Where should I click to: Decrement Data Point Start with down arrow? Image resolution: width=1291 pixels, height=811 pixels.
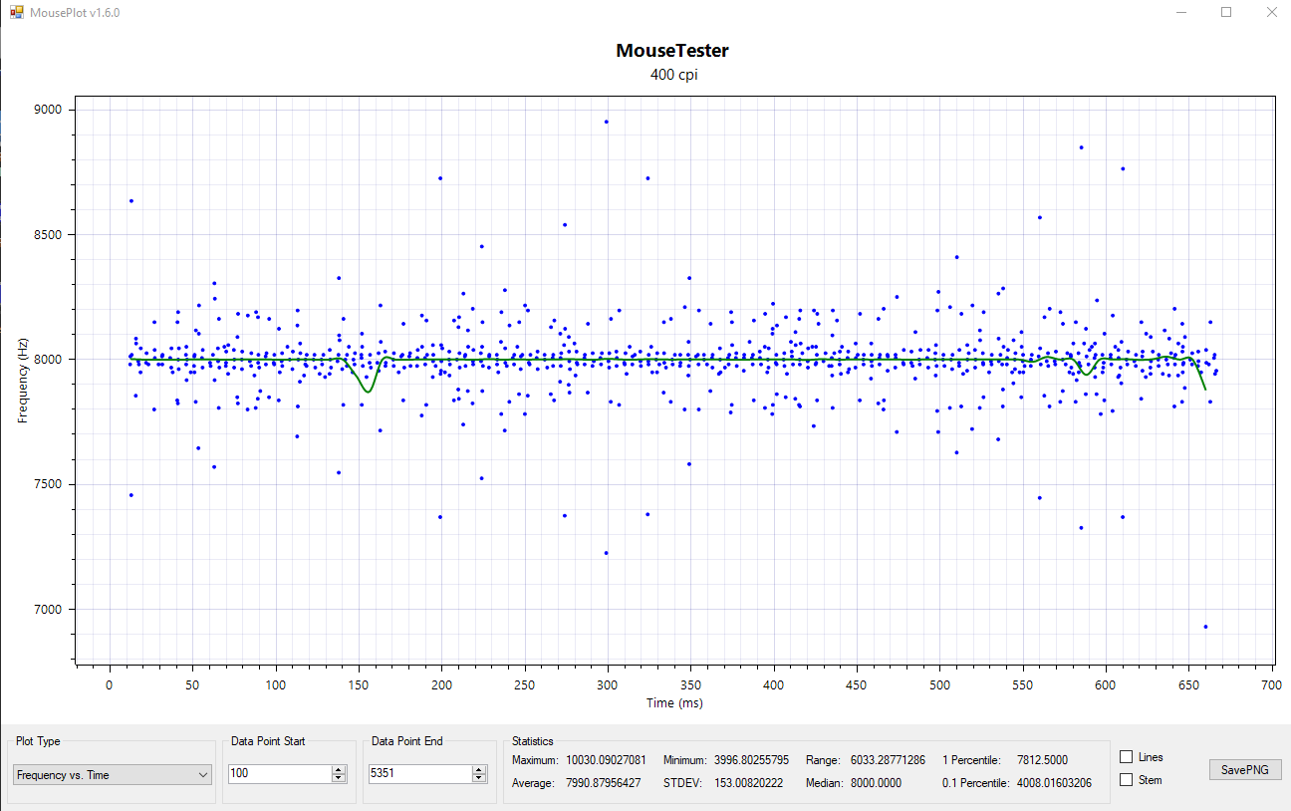pyautogui.click(x=339, y=778)
